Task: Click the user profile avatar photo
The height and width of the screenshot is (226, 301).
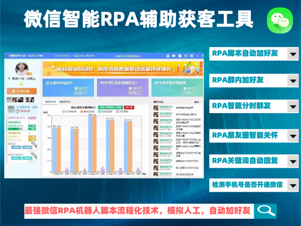Action: (x=22, y=69)
